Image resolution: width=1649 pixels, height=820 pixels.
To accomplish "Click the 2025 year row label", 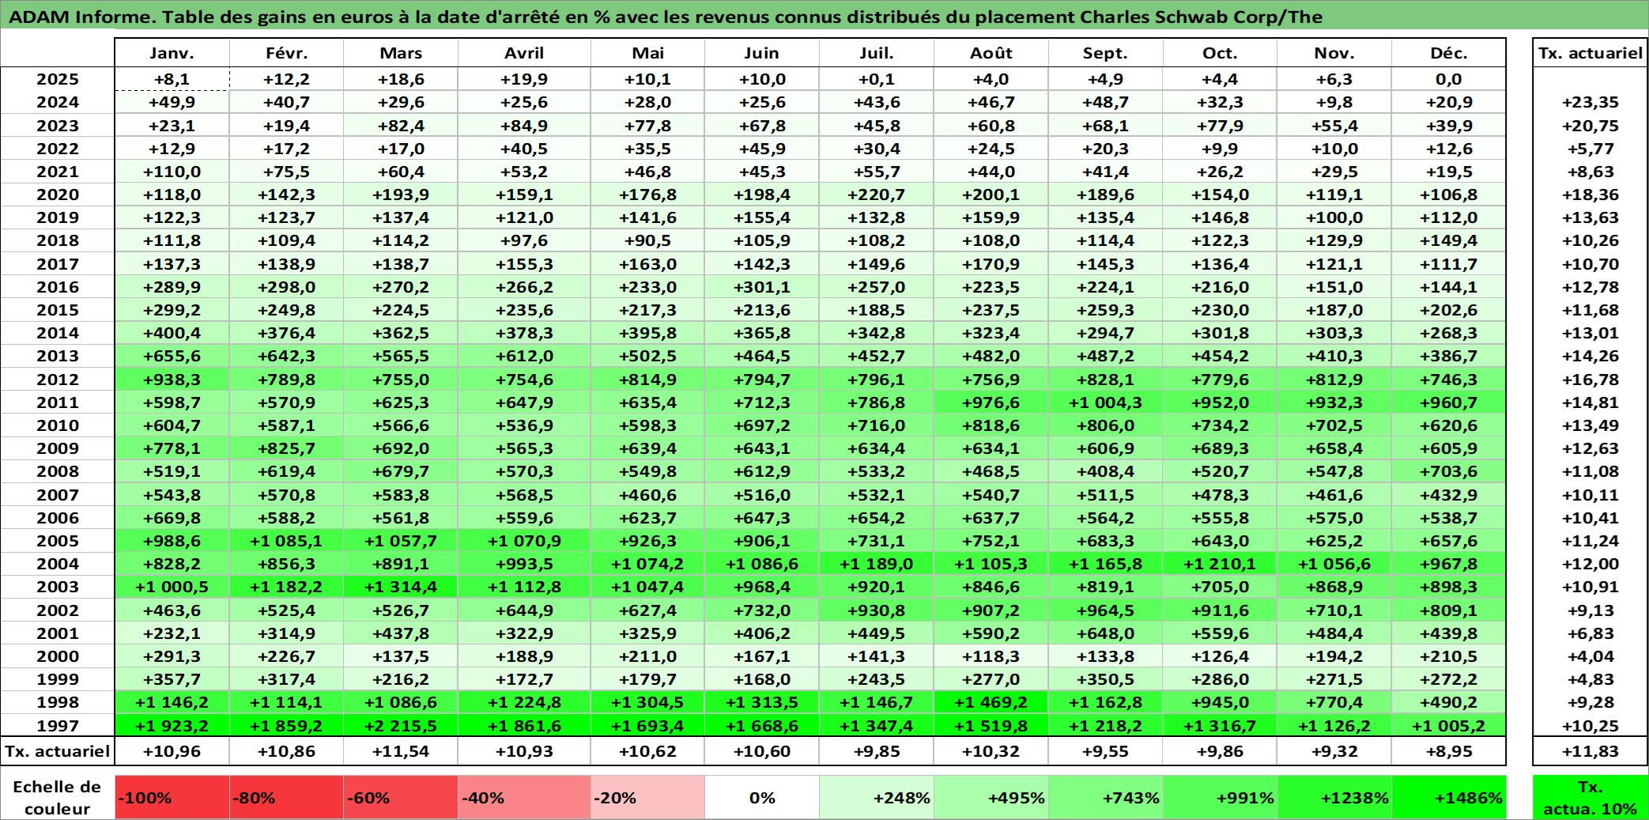I will 58,79.
